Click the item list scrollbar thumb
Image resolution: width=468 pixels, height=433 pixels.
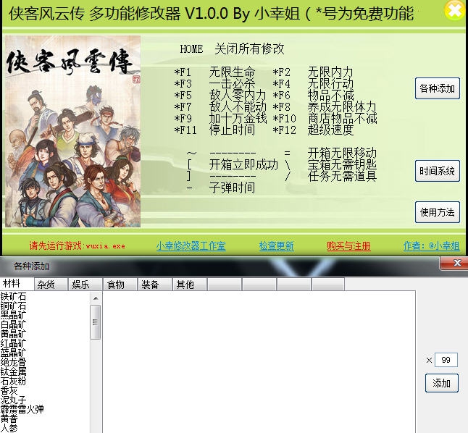pos(96,322)
